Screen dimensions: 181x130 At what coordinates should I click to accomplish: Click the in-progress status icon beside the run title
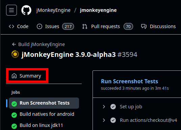click(x=15, y=54)
